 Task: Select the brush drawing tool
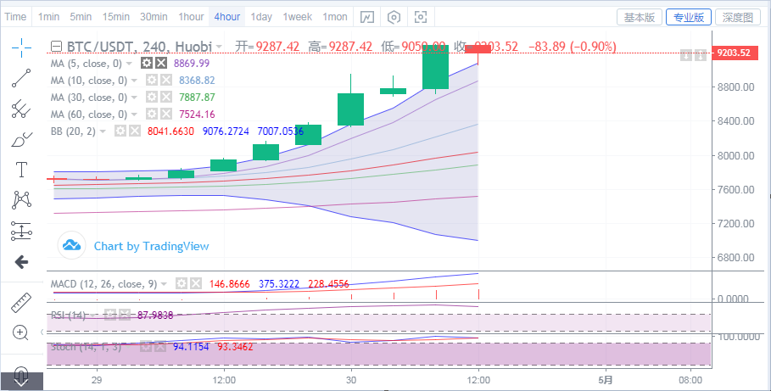point(22,140)
